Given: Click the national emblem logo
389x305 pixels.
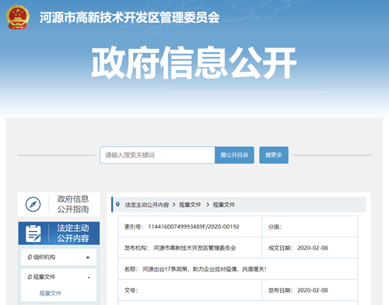Looking at the screenshot, I should click(18, 17).
